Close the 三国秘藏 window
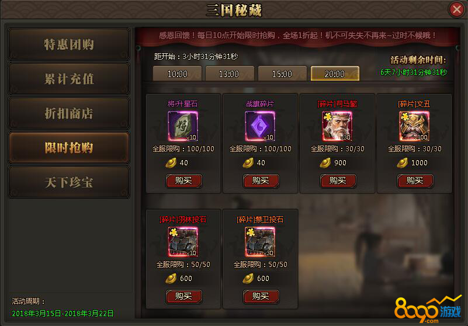Image resolution: width=468 pixels, height=326 pixels. pyautogui.click(x=457, y=9)
